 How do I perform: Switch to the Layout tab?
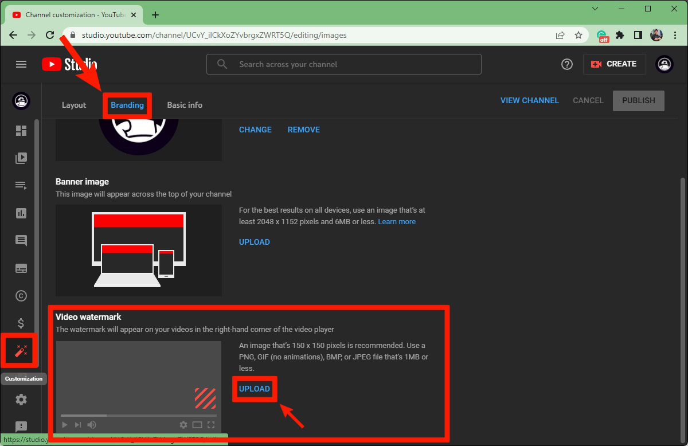pyautogui.click(x=74, y=105)
